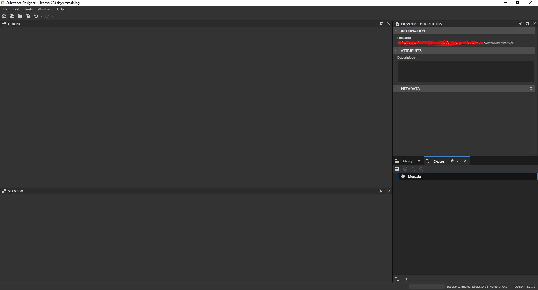Click the Explorer publish Substance icon
This screenshot has height=290, width=538.
coord(405,169)
